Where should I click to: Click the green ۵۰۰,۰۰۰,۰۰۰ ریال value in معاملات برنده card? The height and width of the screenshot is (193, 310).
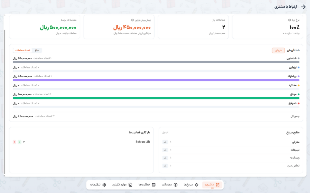point(58,27)
